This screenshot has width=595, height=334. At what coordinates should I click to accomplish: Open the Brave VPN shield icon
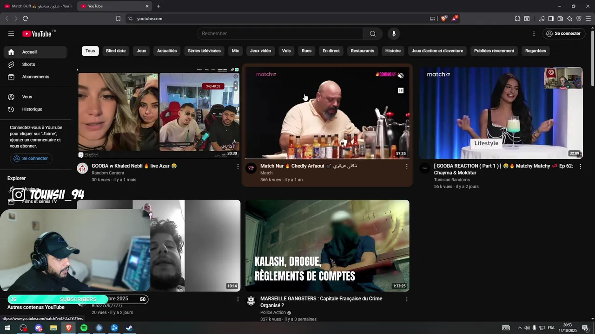579,19
